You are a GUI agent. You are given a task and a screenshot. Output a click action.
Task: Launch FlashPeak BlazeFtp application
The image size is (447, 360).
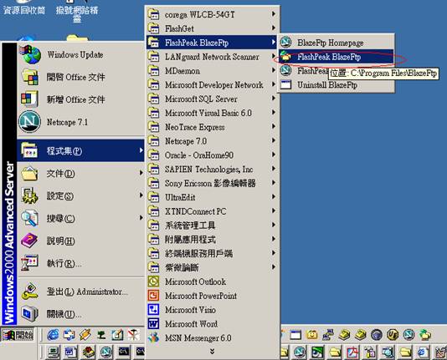[x=337, y=57]
